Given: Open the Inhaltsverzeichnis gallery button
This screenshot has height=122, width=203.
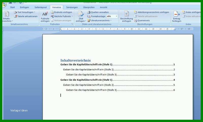Looking at the screenshot, I should 7,16.
